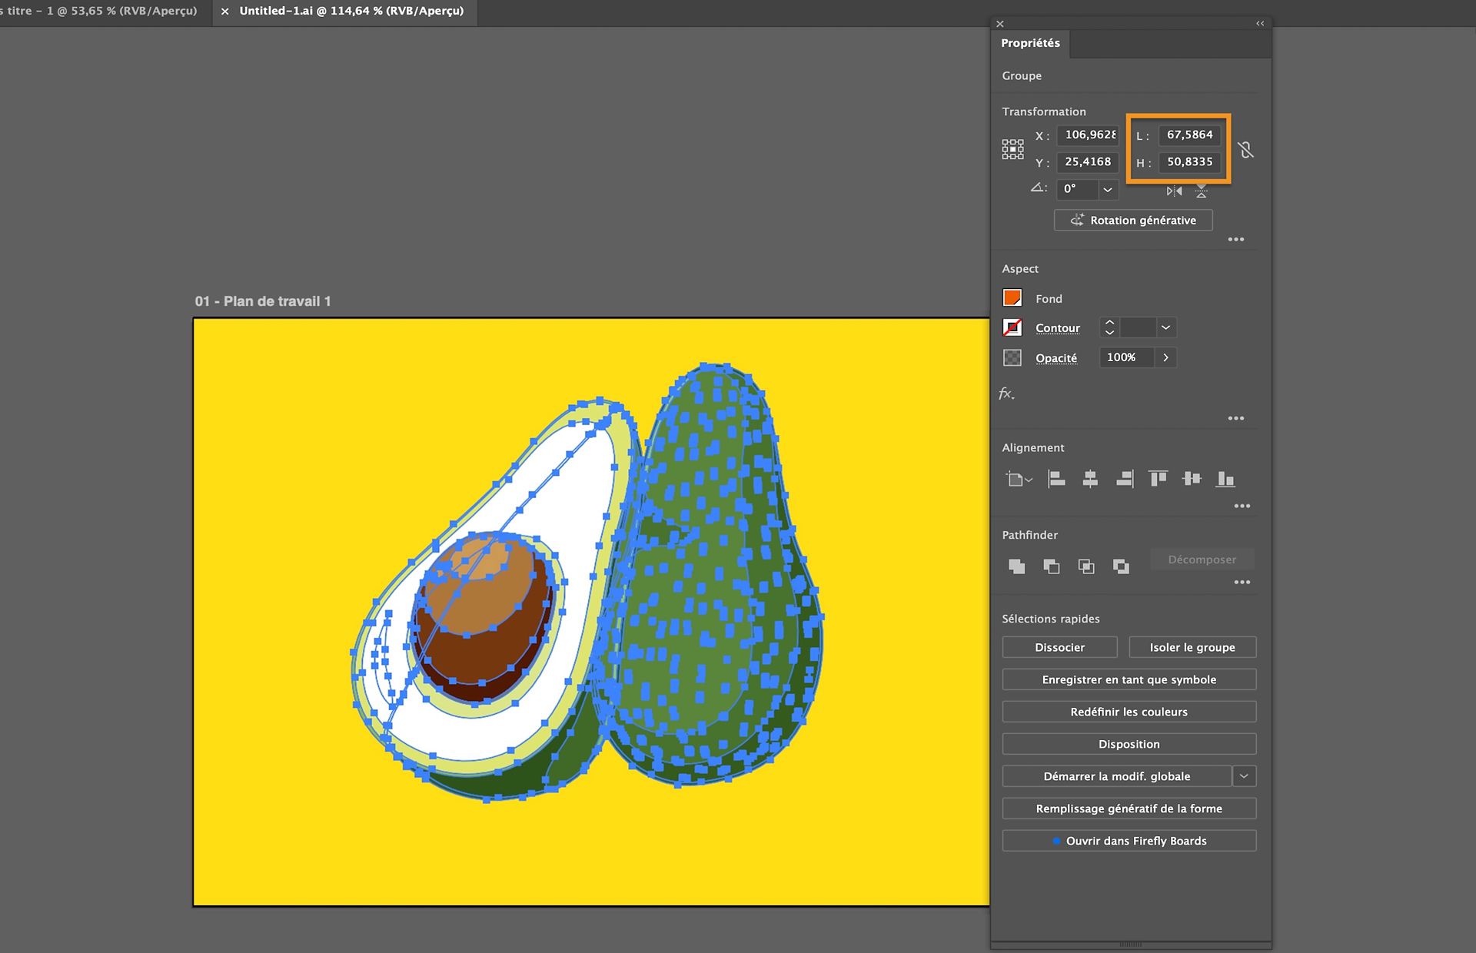Apply Pathfinder Exclude mode
The image size is (1476, 953).
click(1121, 566)
